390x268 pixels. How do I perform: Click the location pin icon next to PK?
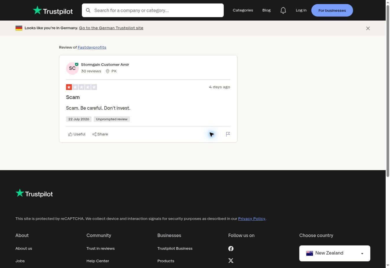pyautogui.click(x=108, y=71)
